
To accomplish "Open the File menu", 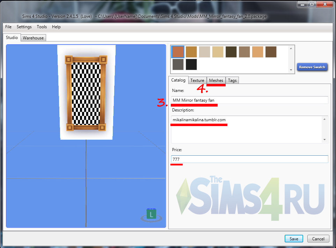I will point(8,27).
